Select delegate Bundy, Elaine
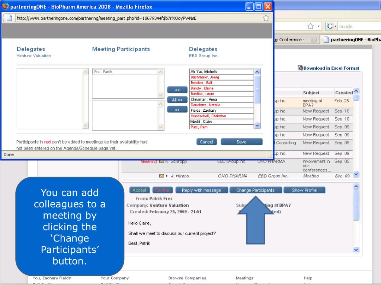The height and width of the screenshot is (285, 381). [221, 88]
